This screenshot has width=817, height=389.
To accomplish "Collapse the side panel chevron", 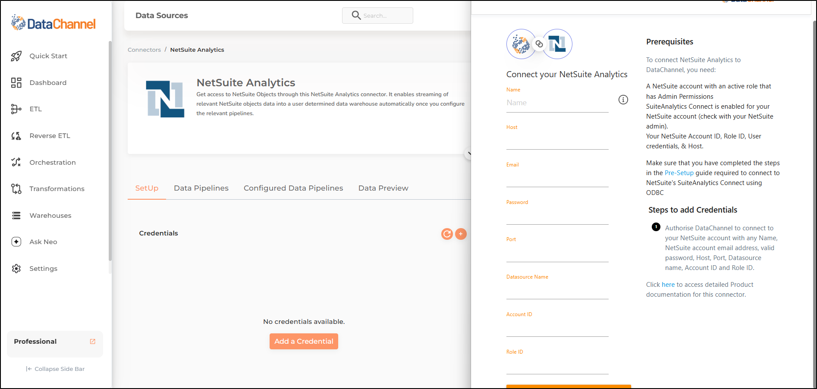I will tap(468, 154).
